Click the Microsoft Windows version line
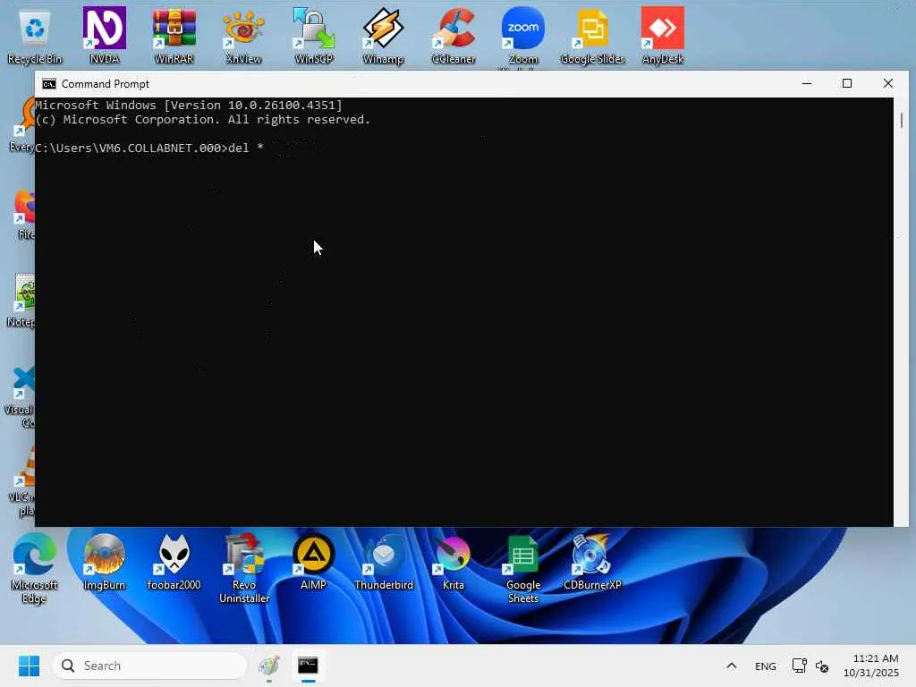Viewport: 916px width, 687px height. [x=189, y=106]
